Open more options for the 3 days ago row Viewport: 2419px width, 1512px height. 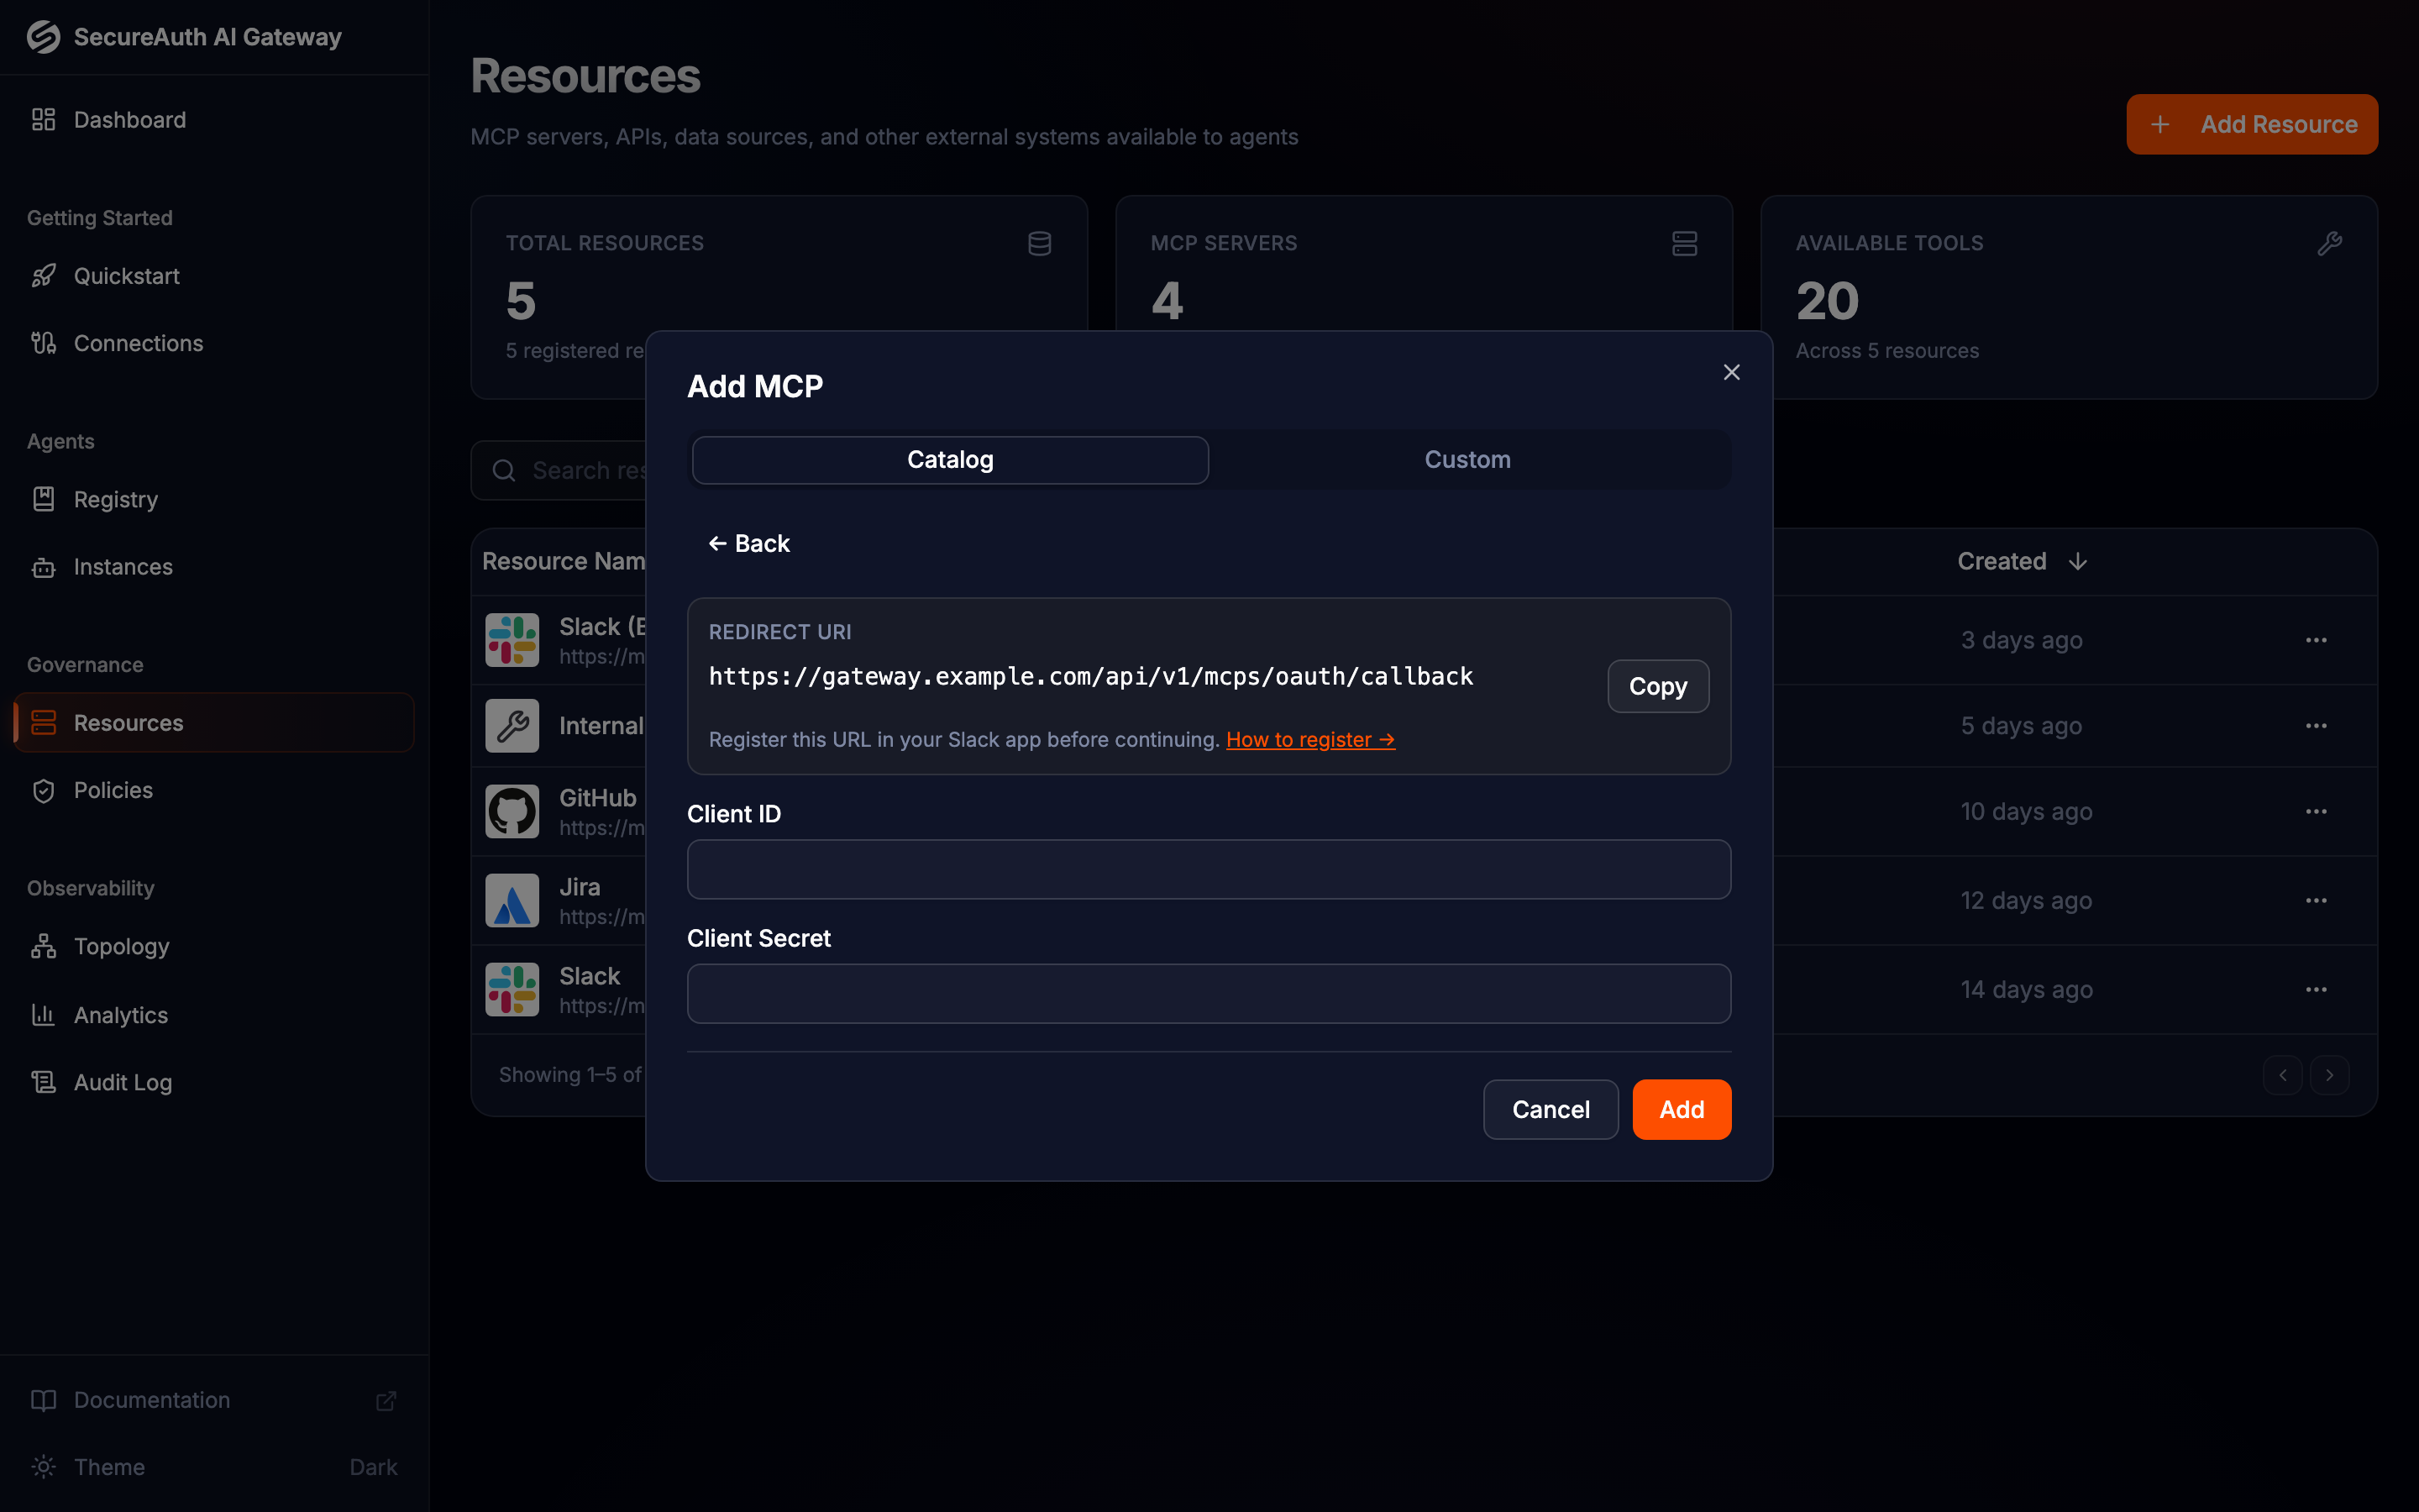point(2316,640)
